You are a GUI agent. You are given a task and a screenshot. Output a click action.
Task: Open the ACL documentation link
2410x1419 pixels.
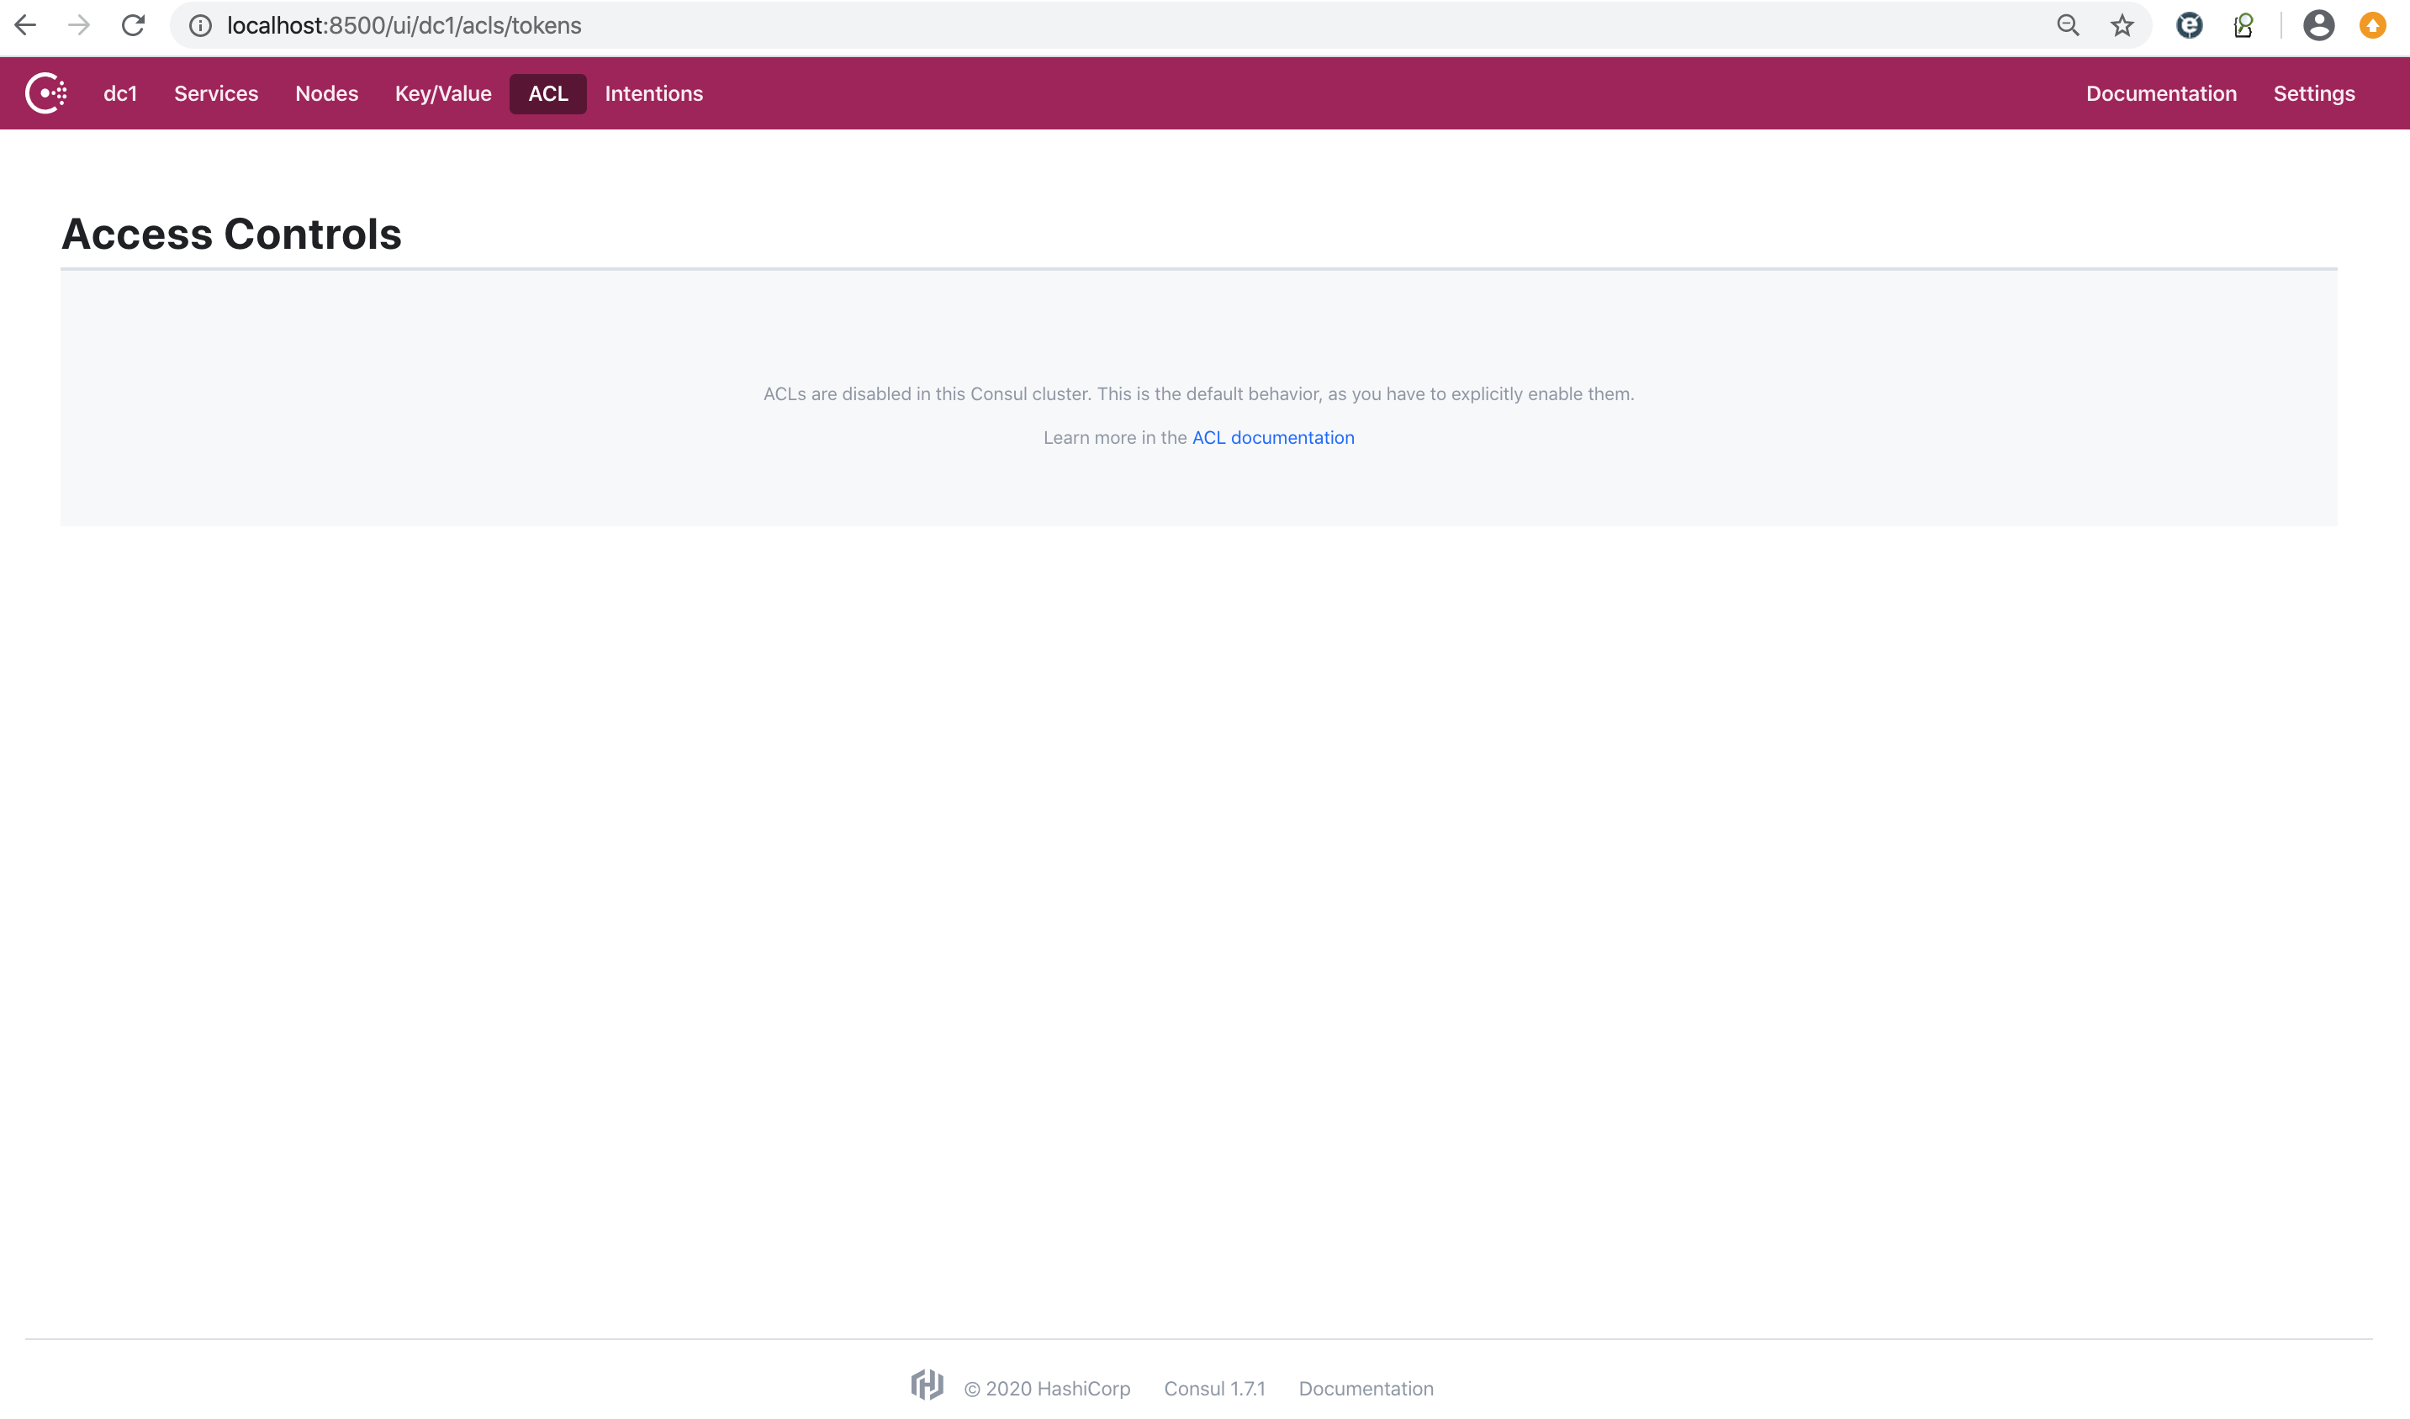[1273, 437]
